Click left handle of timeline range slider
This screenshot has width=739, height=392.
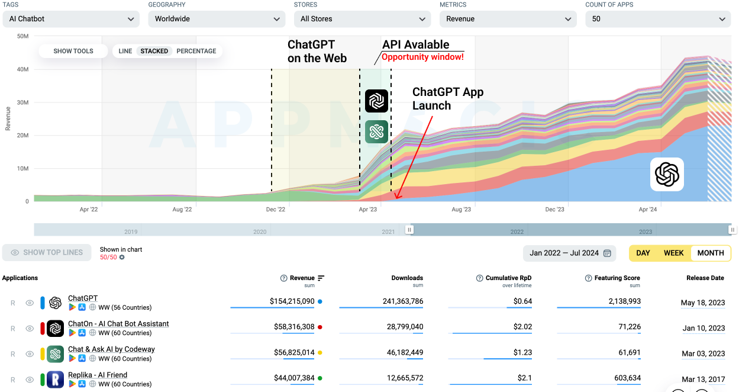(x=409, y=230)
